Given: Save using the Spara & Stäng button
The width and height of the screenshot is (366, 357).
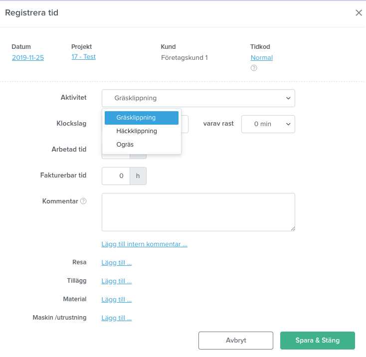Looking at the screenshot, I should pyautogui.click(x=318, y=341).
